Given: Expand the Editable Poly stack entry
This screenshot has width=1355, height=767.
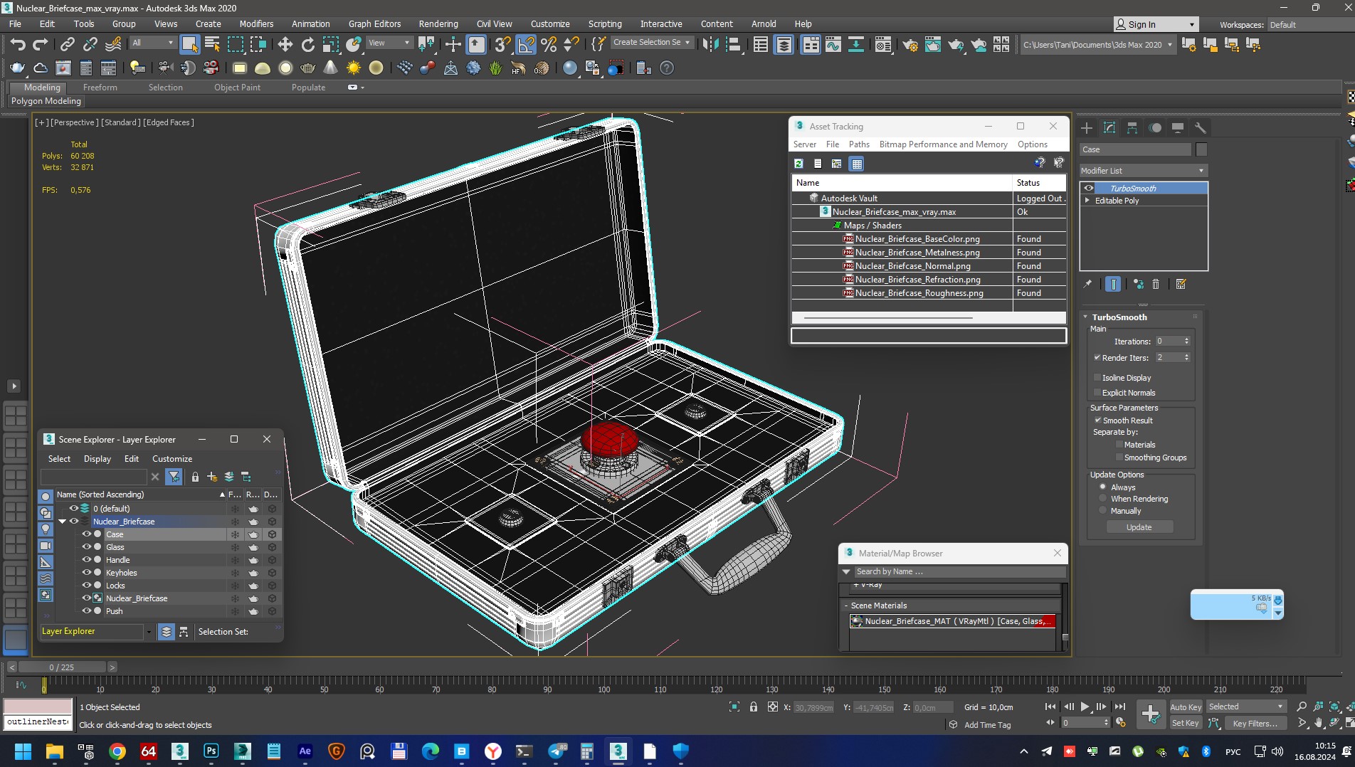Looking at the screenshot, I should (1087, 201).
